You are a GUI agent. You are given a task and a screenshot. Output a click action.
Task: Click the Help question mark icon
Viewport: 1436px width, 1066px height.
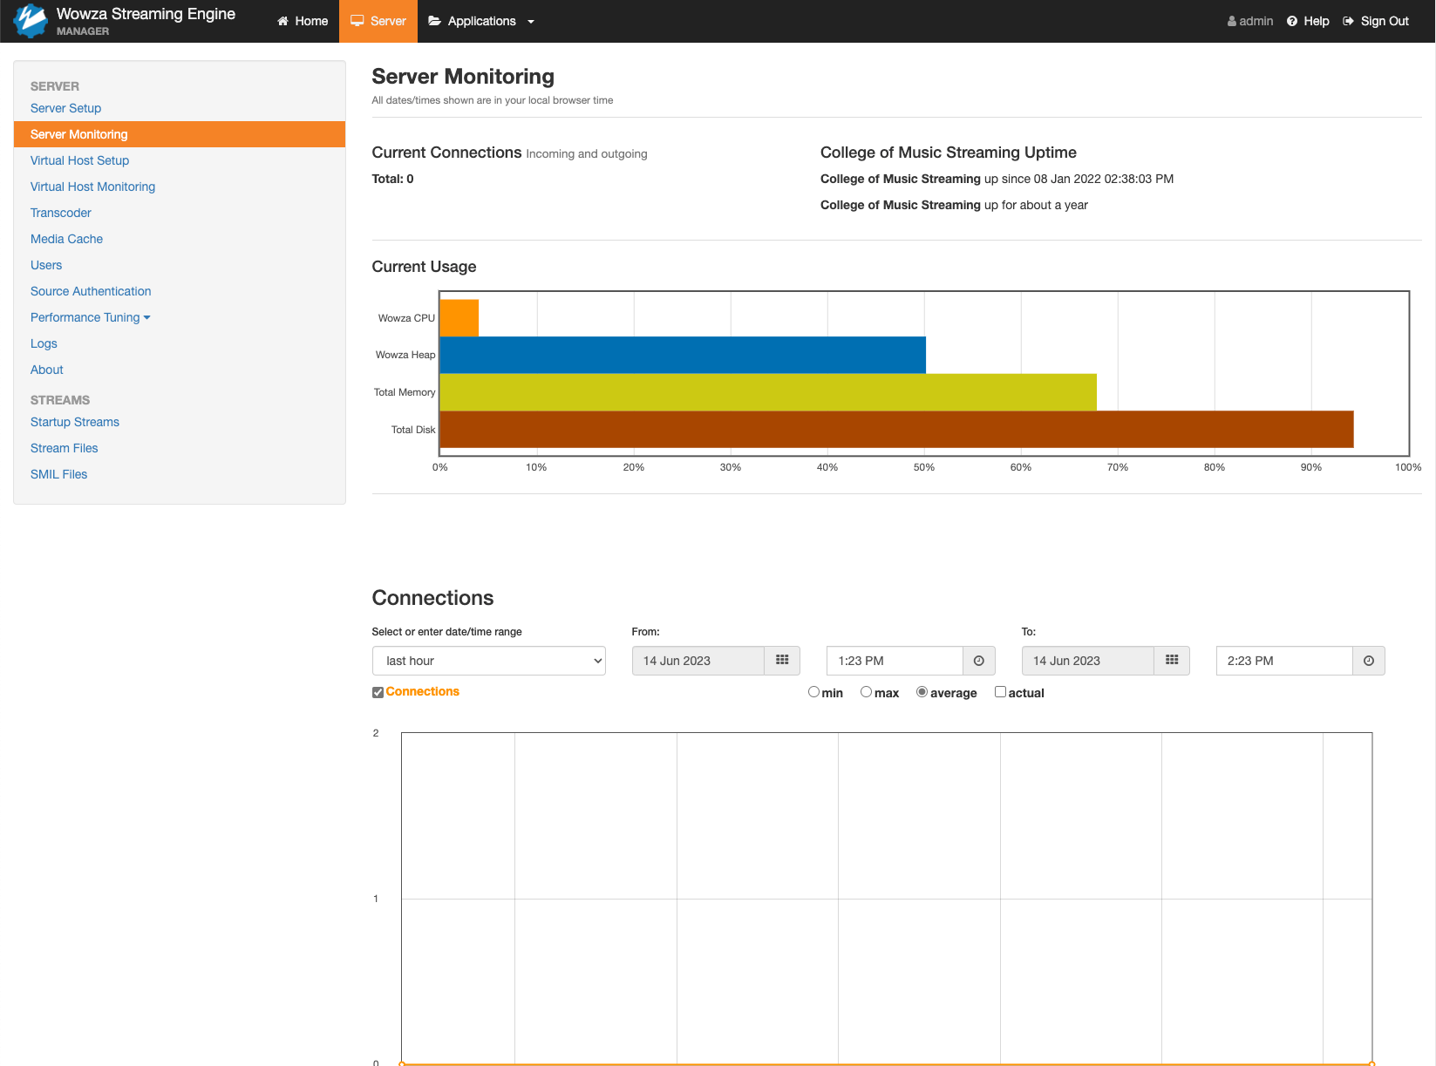pyautogui.click(x=1292, y=21)
